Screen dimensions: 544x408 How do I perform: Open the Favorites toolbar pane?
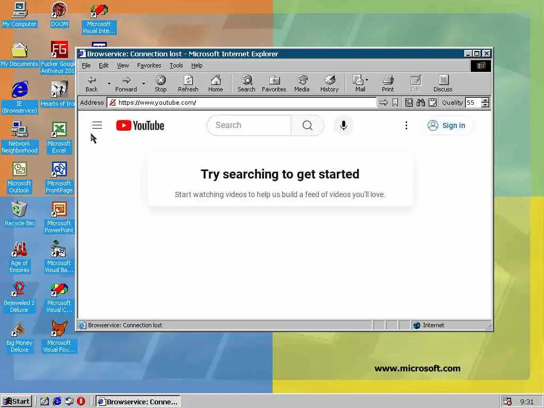coord(274,83)
